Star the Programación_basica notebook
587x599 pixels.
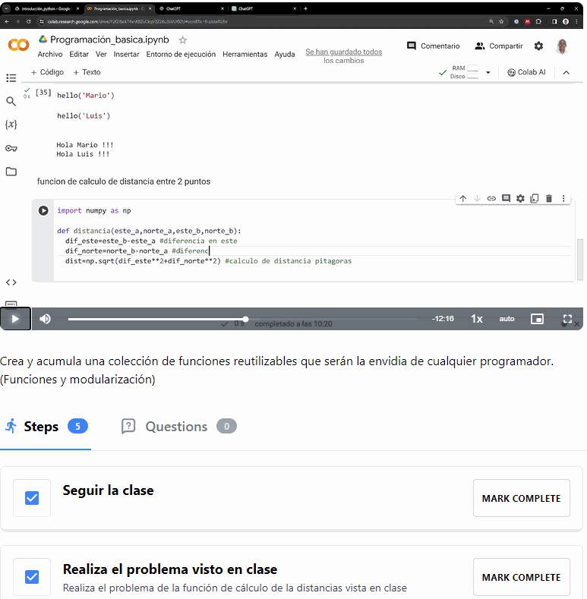click(x=183, y=40)
